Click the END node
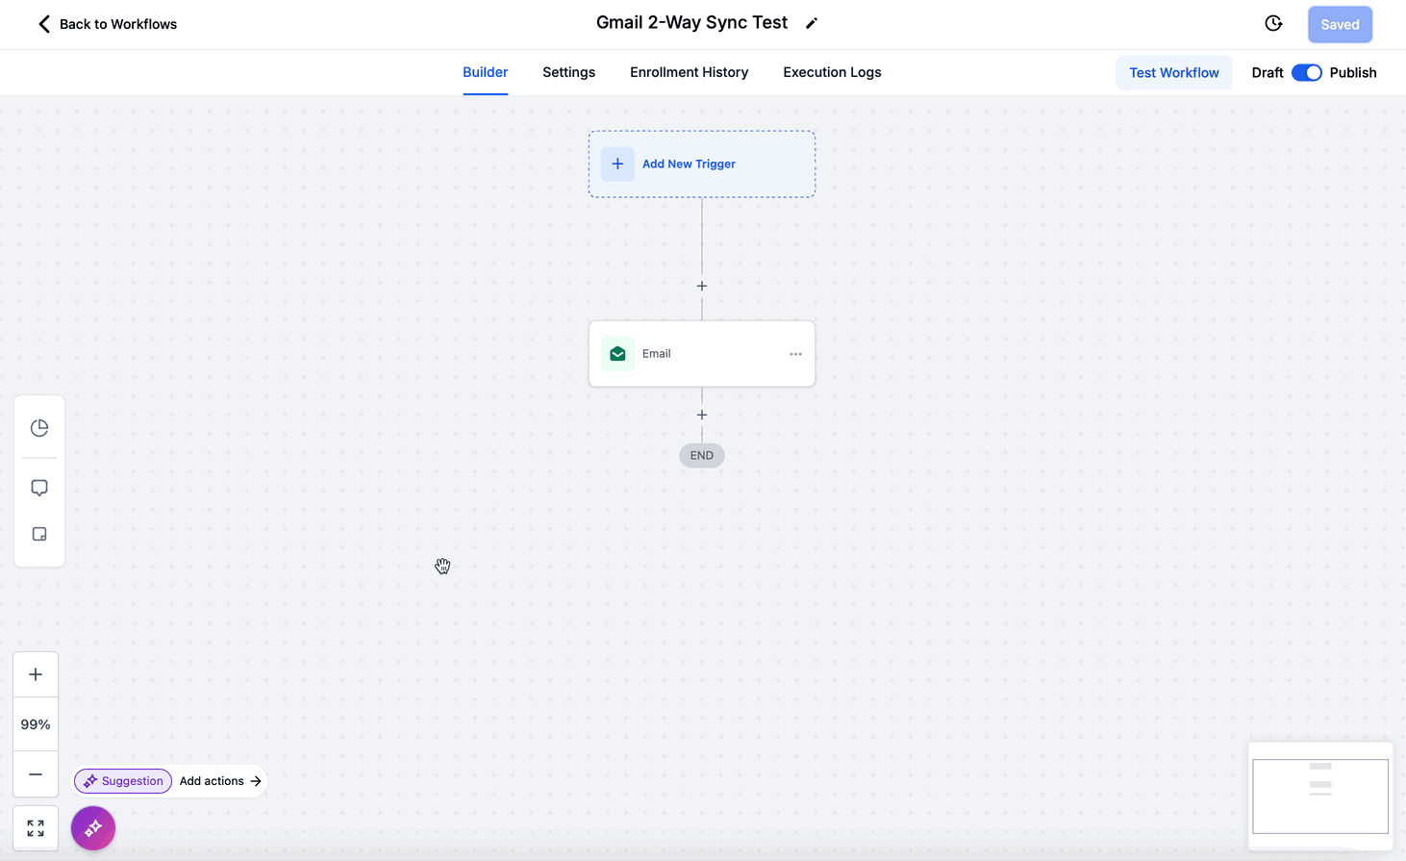The width and height of the screenshot is (1406, 861). 702,456
